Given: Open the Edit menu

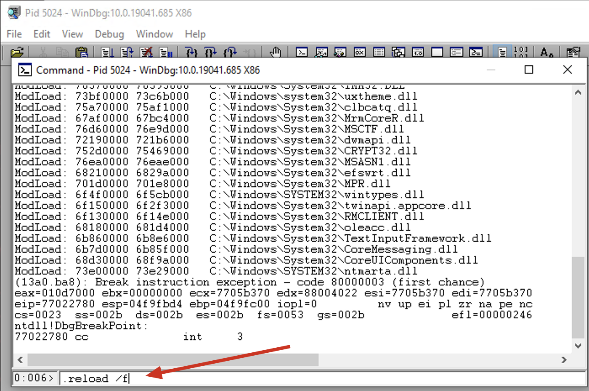Looking at the screenshot, I should click(x=42, y=34).
